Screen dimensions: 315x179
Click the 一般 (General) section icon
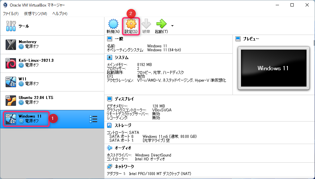(x=109, y=39)
